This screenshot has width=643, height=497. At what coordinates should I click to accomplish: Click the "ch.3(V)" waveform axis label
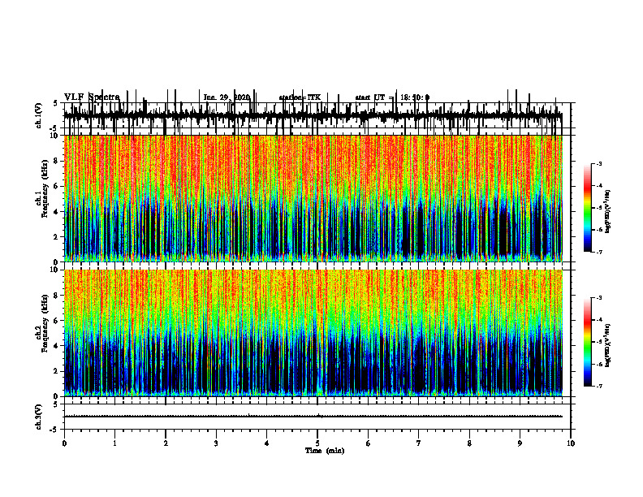click(x=39, y=417)
